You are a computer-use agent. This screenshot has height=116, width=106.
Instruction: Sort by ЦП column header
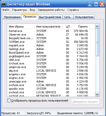[x=67, y=27]
